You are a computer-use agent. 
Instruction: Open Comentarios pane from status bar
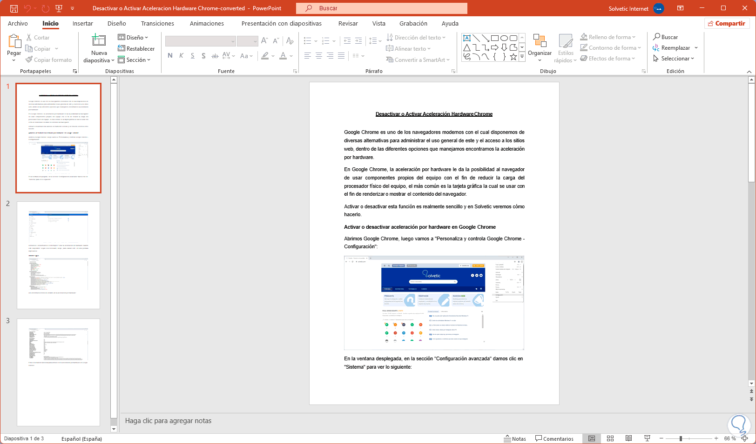coord(554,438)
